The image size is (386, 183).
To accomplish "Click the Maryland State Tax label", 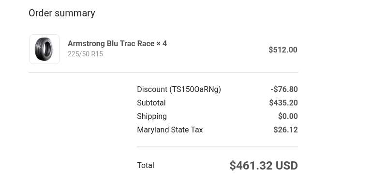I will [170, 130].
